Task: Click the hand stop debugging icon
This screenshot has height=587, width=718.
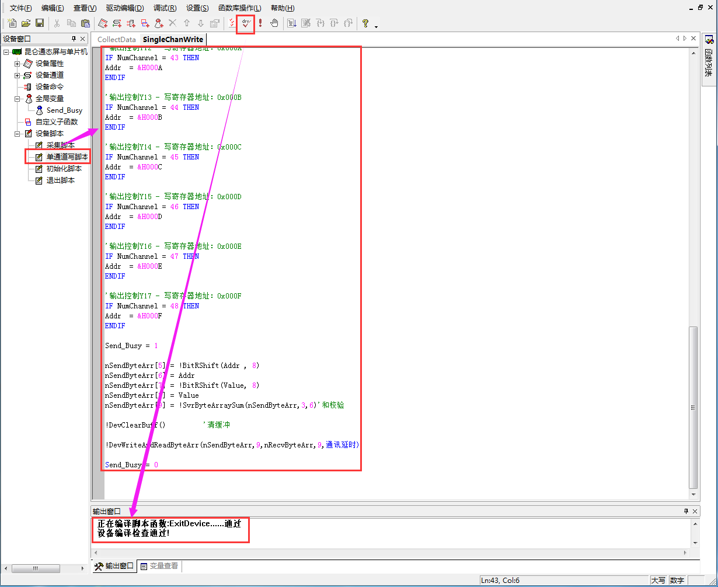Action: [274, 23]
